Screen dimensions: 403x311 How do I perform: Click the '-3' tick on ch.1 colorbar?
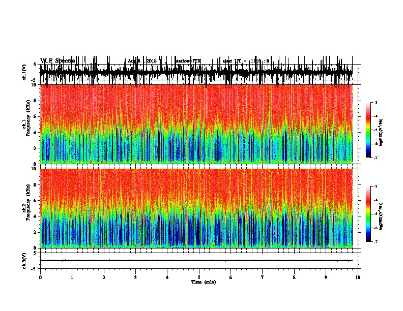pos(376,103)
